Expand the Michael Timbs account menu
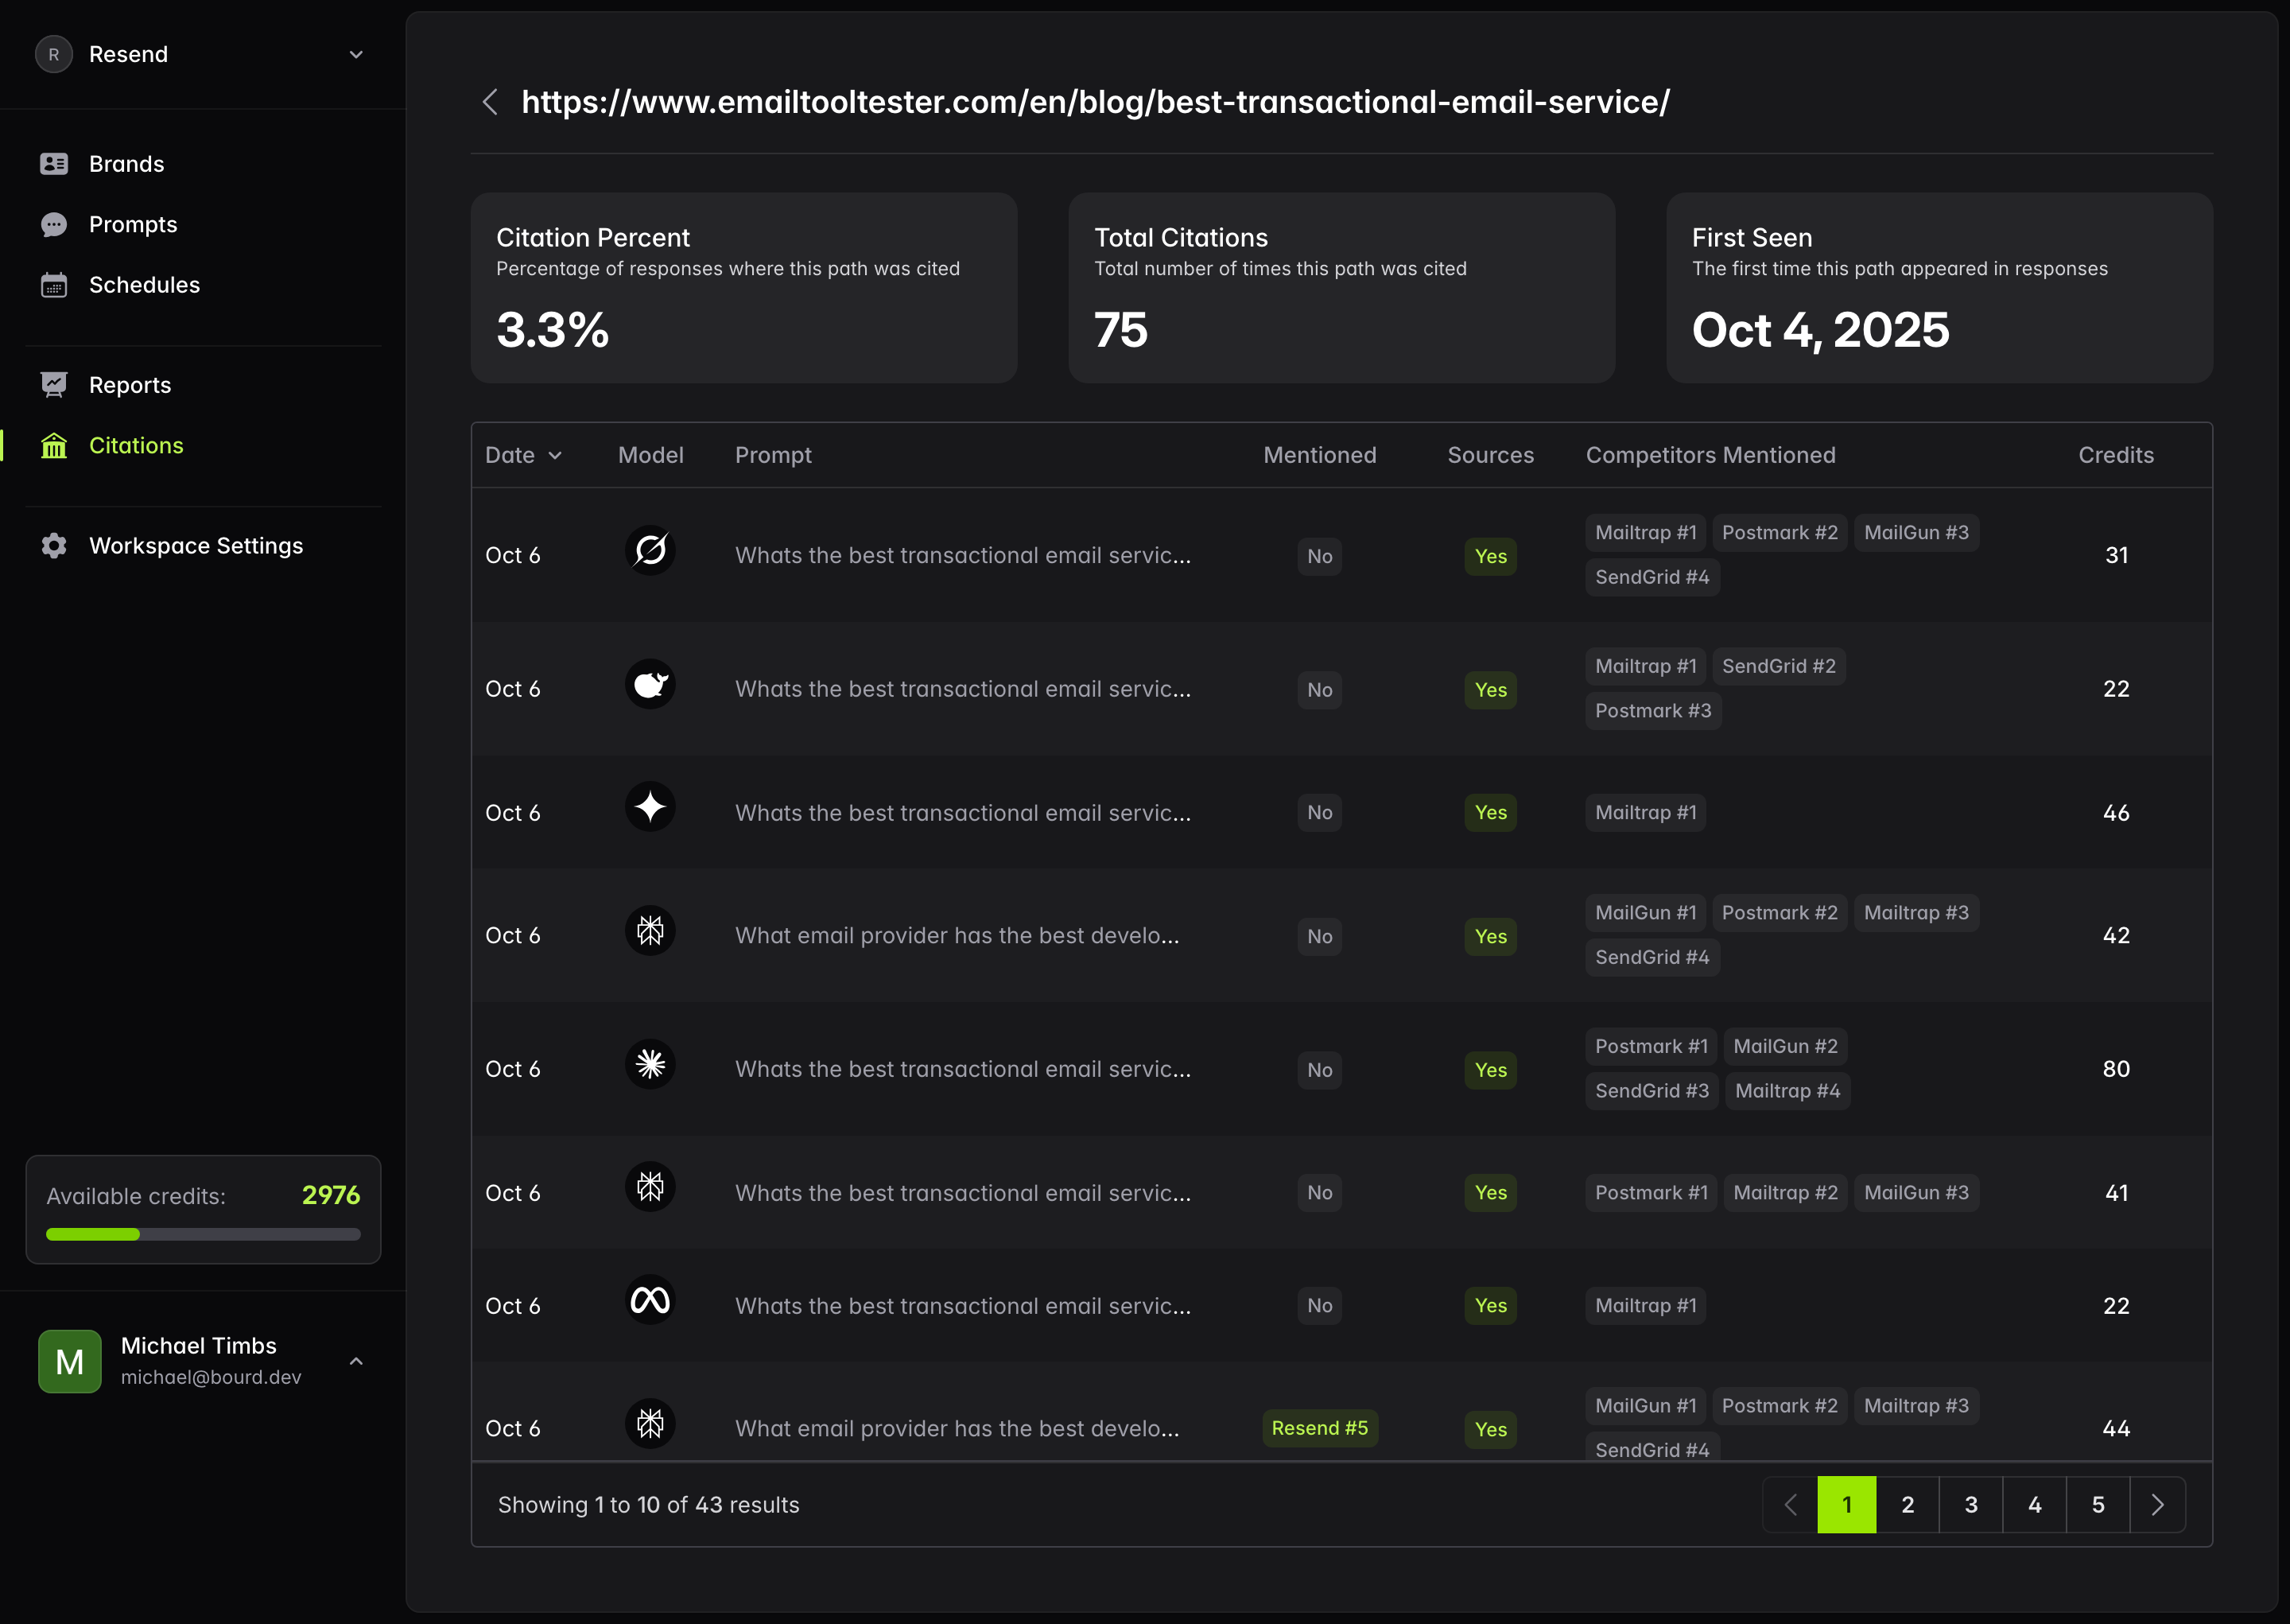 pos(356,1362)
